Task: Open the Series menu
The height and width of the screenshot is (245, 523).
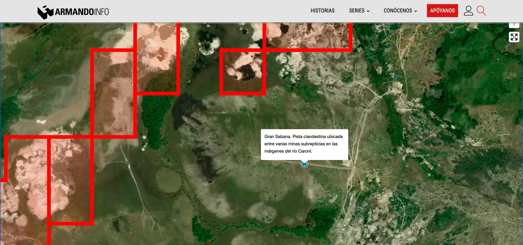Action: coord(357,11)
